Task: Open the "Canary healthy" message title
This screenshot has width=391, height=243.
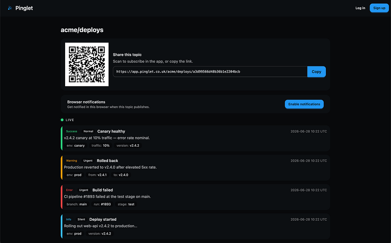Action: click(x=111, y=131)
